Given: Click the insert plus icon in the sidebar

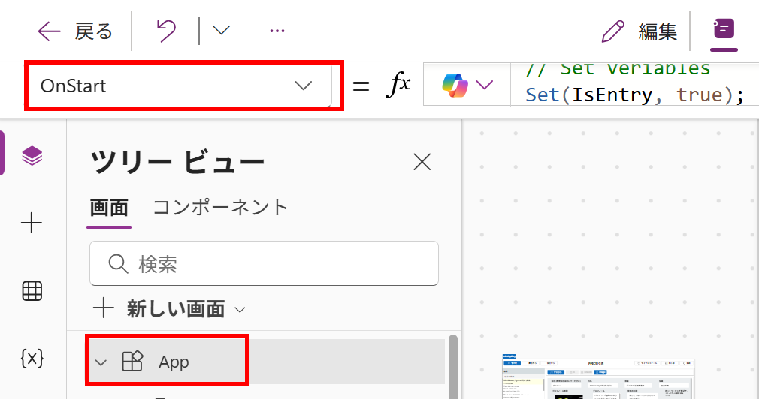Looking at the screenshot, I should (32, 223).
